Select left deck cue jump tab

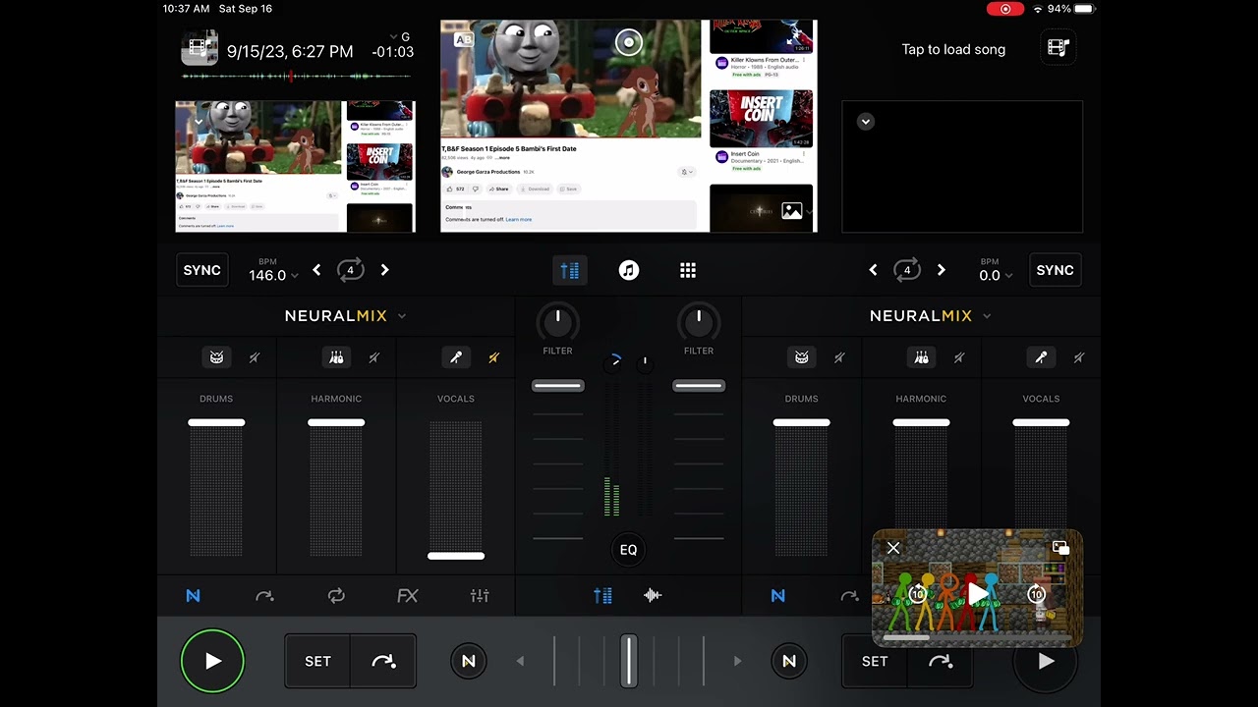(264, 595)
